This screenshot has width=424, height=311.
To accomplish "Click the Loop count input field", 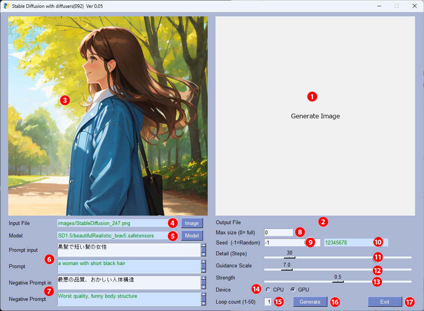I will [268, 302].
